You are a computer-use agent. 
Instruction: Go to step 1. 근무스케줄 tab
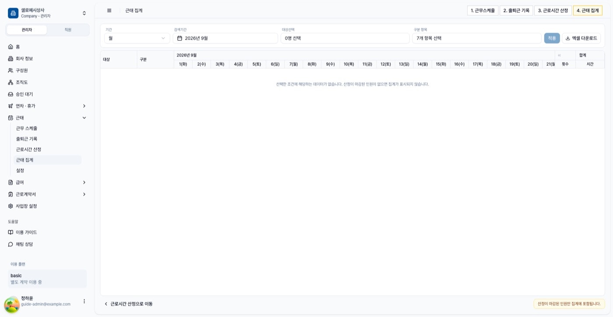click(x=483, y=11)
